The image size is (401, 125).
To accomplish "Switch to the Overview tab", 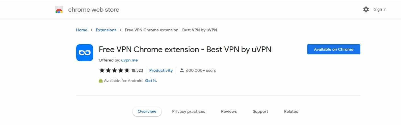I will point(147,111).
